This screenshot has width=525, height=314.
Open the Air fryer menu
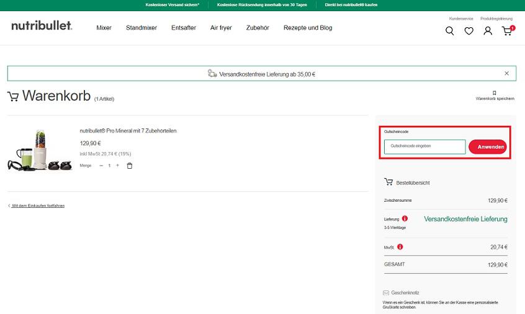221,28
